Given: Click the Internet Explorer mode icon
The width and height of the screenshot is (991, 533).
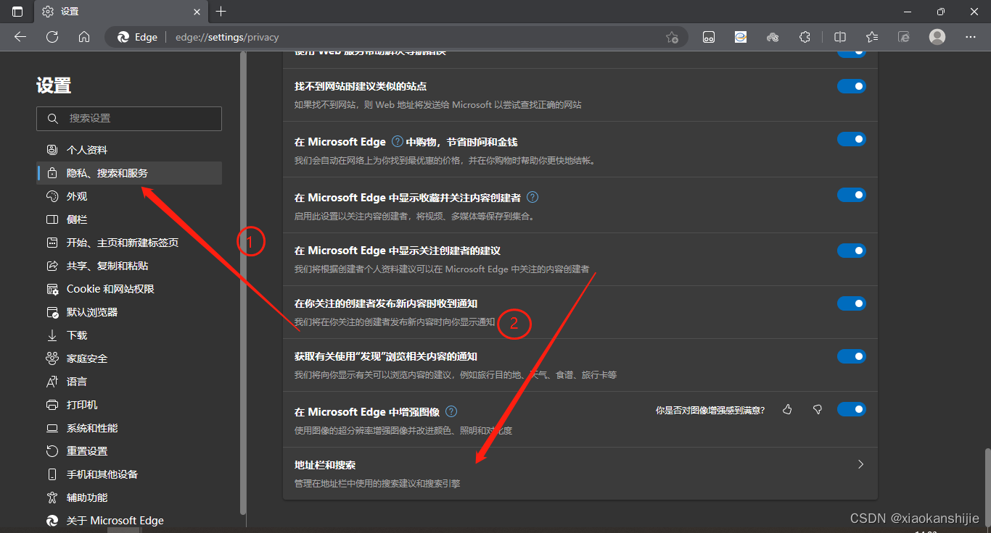Looking at the screenshot, I should point(904,37).
